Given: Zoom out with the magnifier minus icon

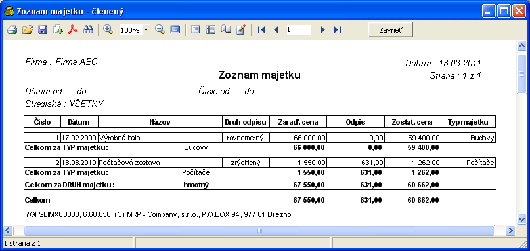Looking at the screenshot, I should click(160, 29).
